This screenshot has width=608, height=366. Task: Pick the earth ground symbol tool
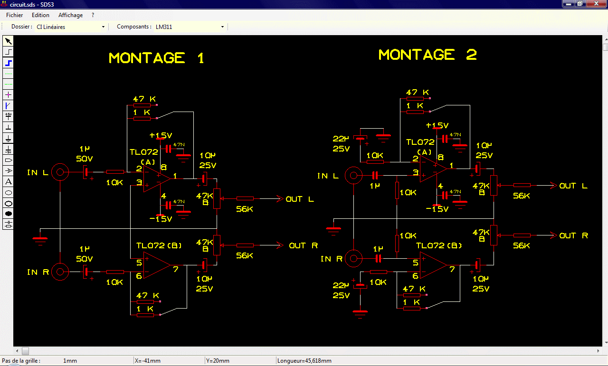(8, 139)
